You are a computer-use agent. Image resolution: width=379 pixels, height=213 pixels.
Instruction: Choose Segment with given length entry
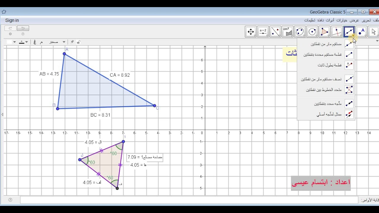click(326, 65)
